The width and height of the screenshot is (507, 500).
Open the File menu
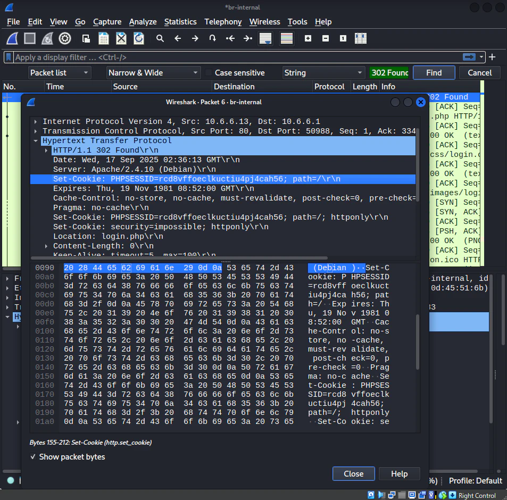(x=13, y=22)
